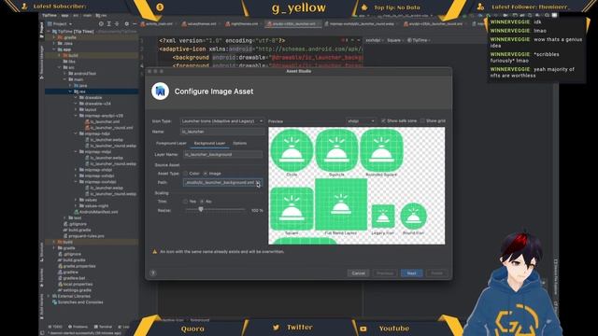
Task: Click Scratches and Consoles in the tree
Action: (x=78, y=302)
